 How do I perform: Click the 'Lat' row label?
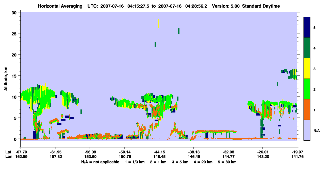(x=8, y=152)
